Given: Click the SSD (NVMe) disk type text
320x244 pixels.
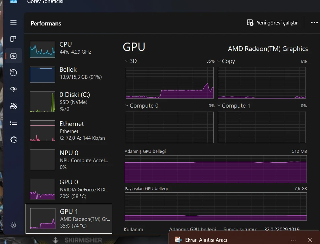Looking at the screenshot, I should click(x=74, y=102).
